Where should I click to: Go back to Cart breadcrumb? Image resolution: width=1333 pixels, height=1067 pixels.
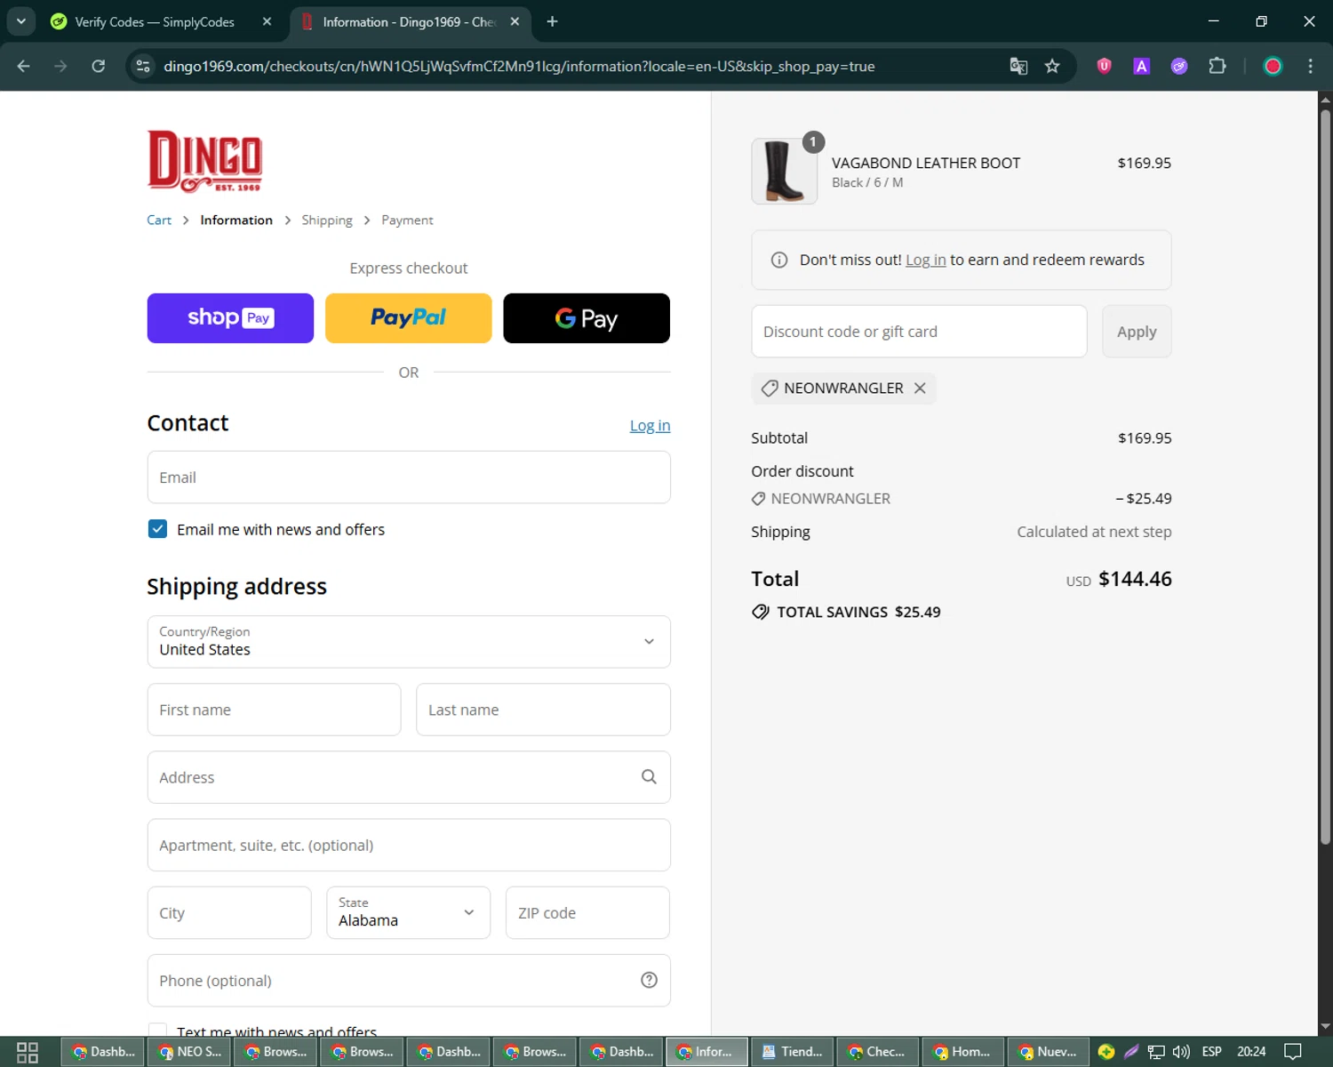pos(159,220)
